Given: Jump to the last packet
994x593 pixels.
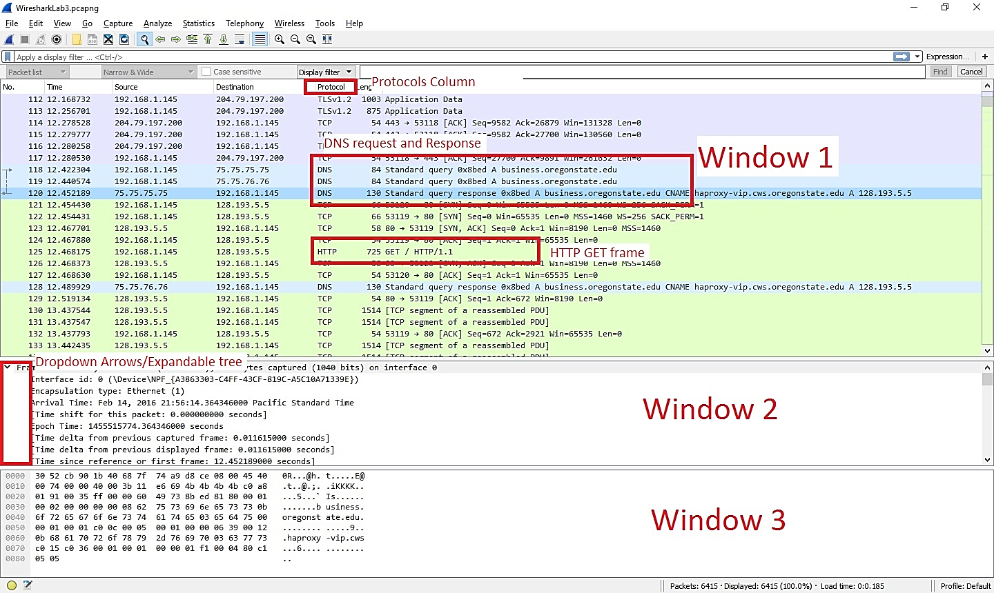Looking at the screenshot, I should [224, 39].
